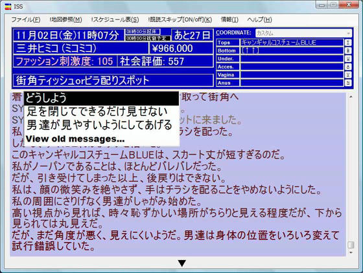Click the T button beside the Tops slot
The image size is (363, 273).
[x=348, y=43]
